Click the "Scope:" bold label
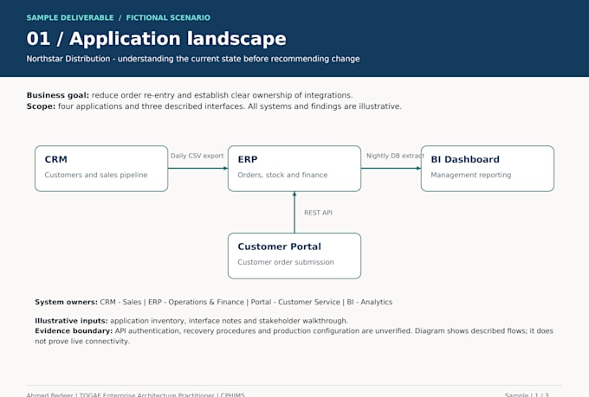The image size is (589, 397). (41, 106)
